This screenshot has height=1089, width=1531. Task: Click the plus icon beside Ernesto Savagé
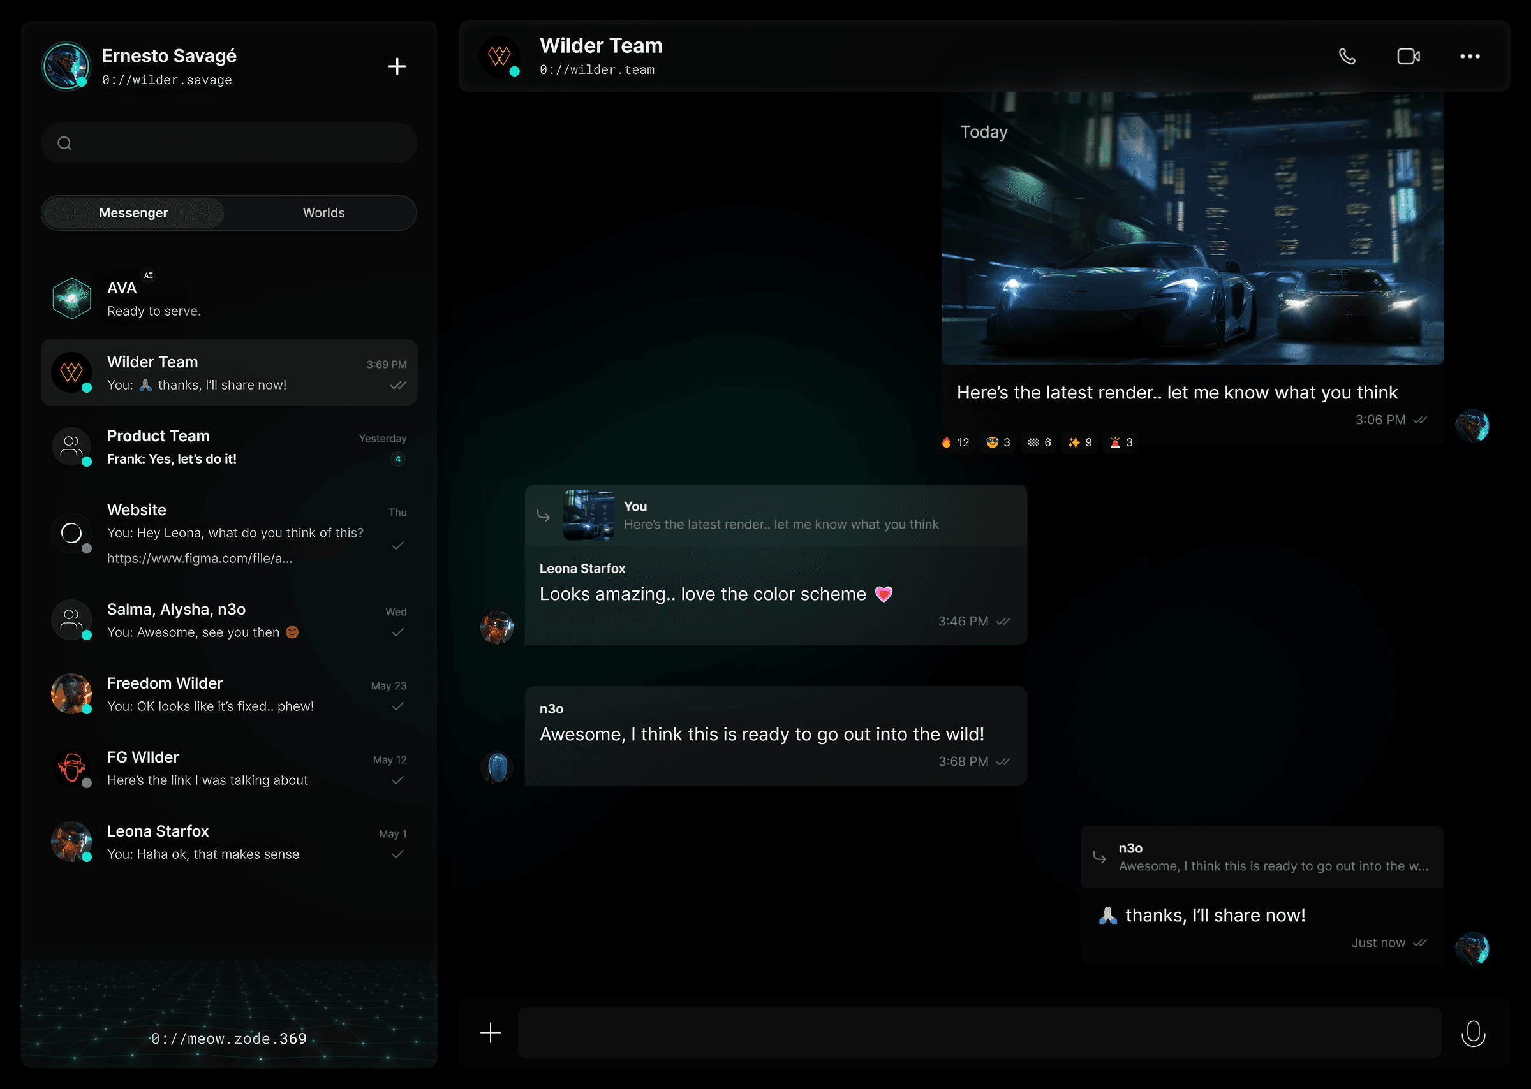click(397, 66)
